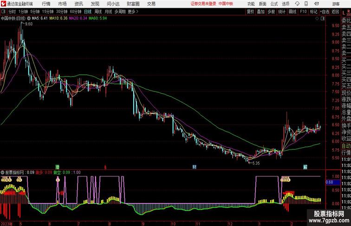Open the 选项 menu
Image resolution: width=351 pixels, height=226 pixels.
[286, 4]
